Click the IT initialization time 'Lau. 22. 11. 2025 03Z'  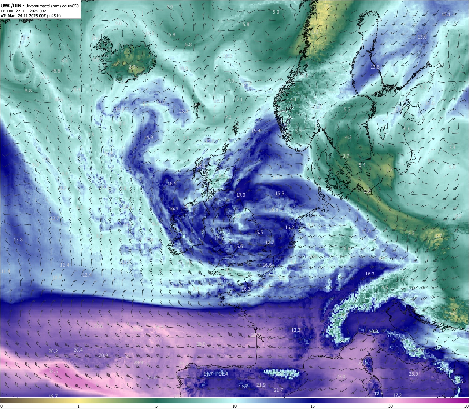pyautogui.click(x=26, y=11)
